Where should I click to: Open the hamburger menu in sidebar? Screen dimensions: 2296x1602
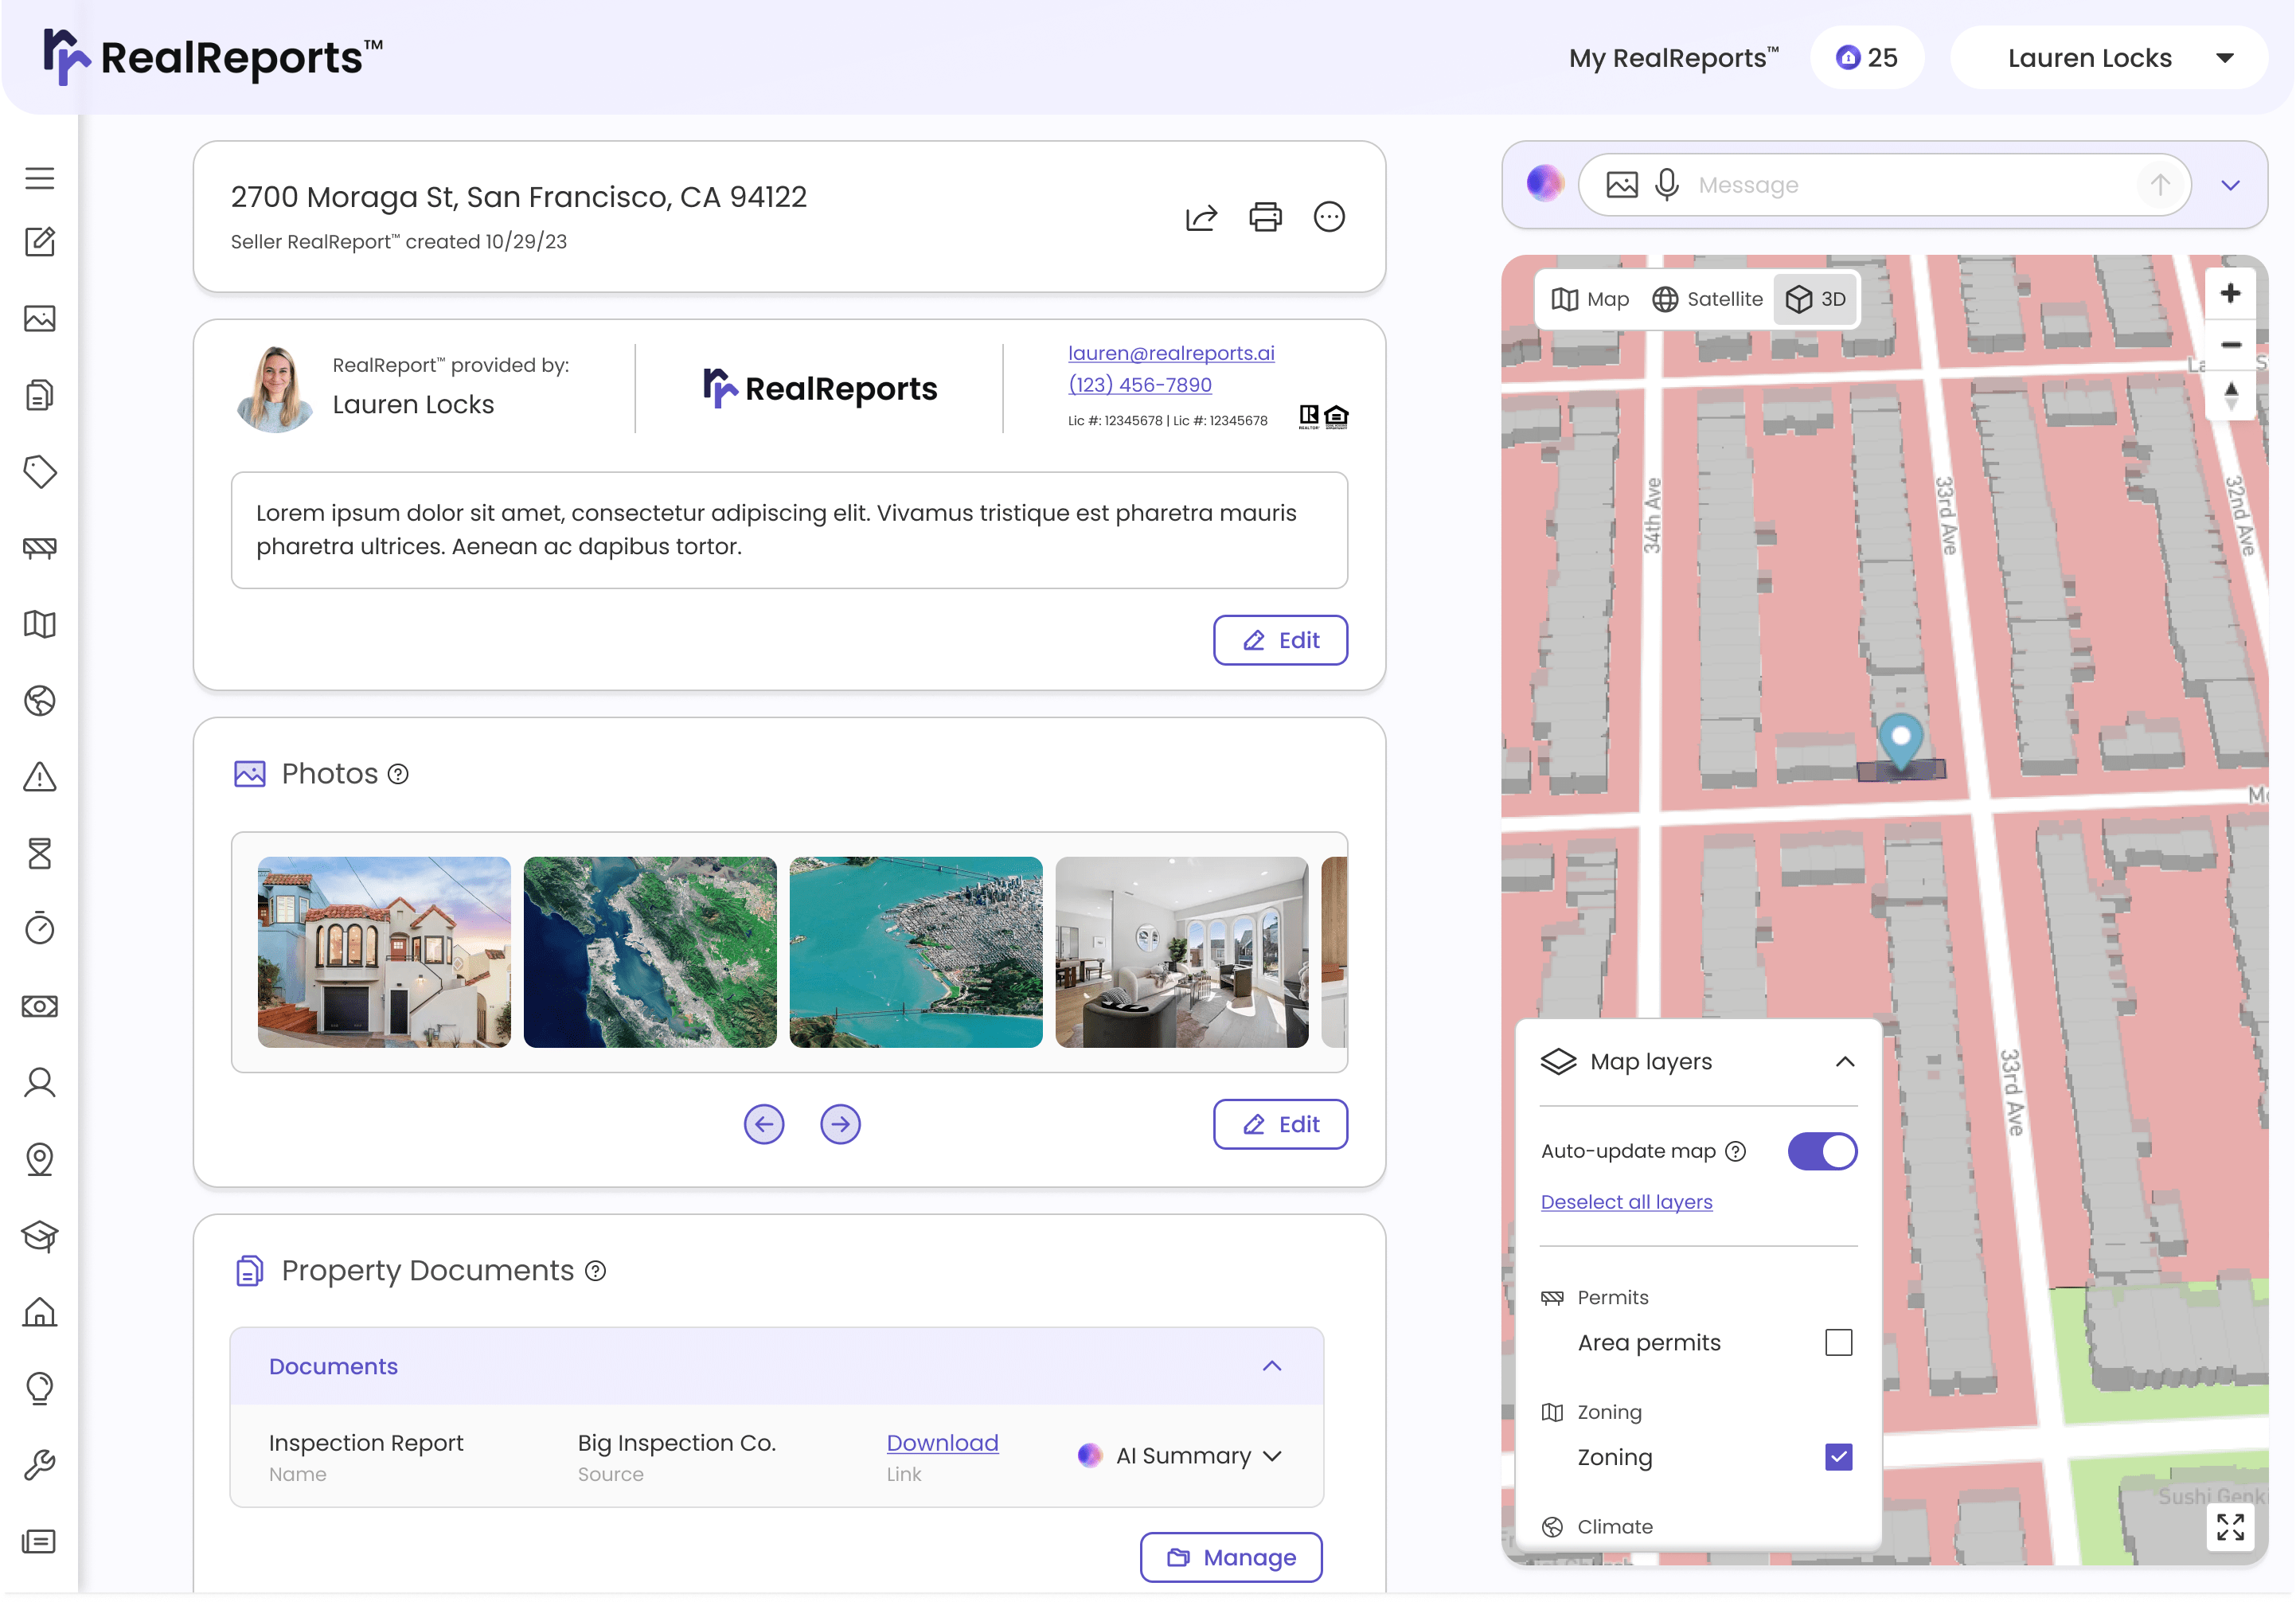(40, 178)
